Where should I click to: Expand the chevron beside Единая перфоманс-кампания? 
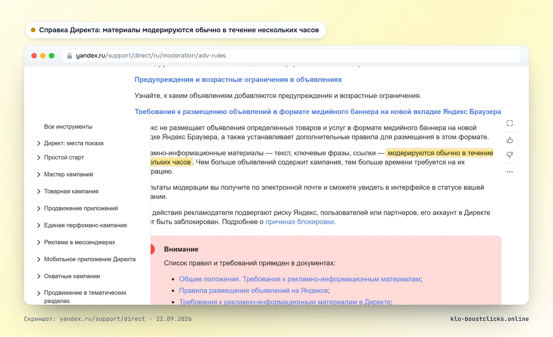pyautogui.click(x=38, y=225)
